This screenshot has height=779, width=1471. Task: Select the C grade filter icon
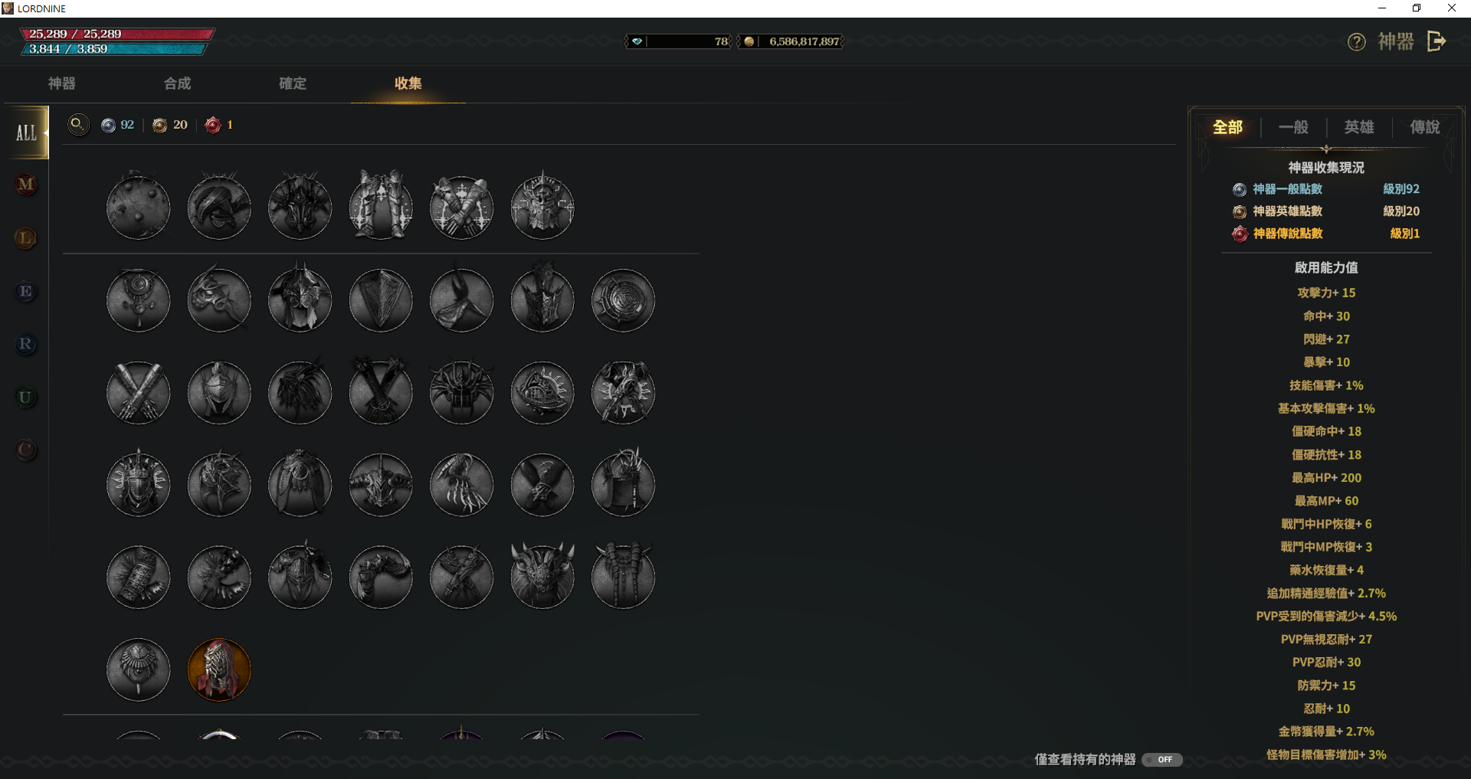[x=26, y=450]
